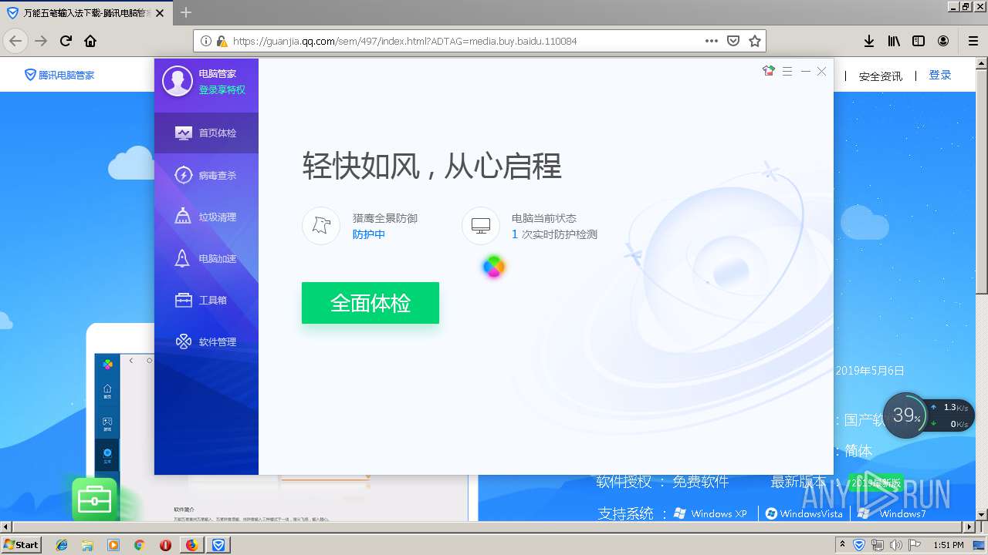This screenshot has height=555, width=988.
Task: Click the volume tray icon
Action: click(x=895, y=545)
